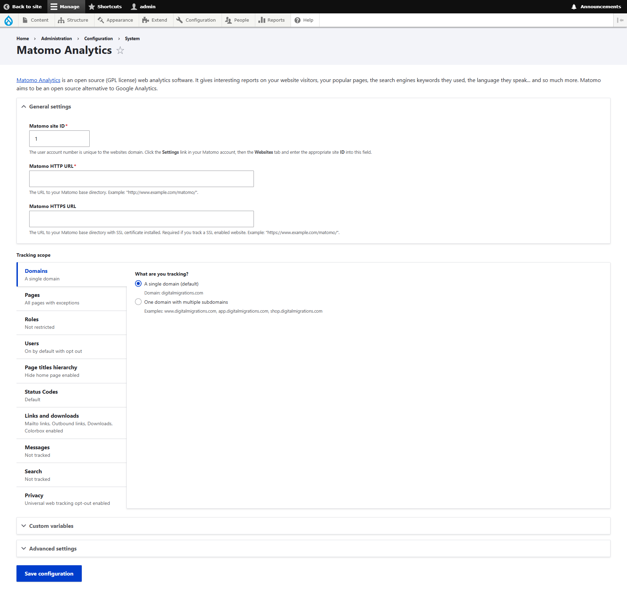
Task: Switch to Page titles hierarchy tab
Action: click(72, 371)
